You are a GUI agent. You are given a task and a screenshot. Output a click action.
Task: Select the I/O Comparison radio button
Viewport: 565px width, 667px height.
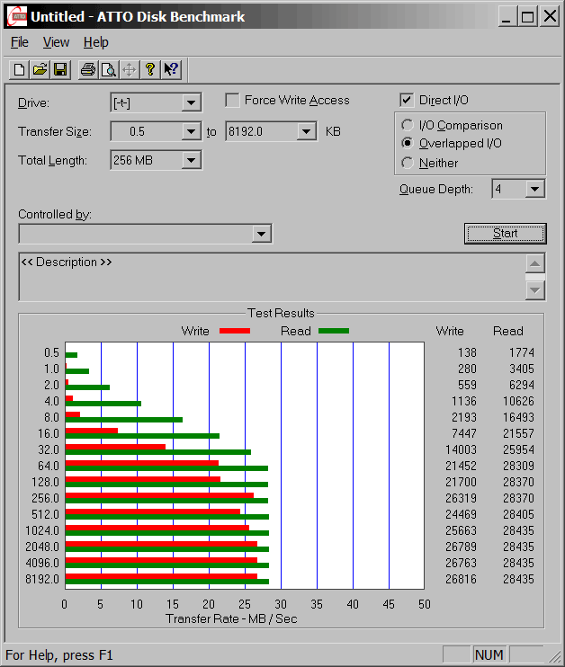[408, 126]
